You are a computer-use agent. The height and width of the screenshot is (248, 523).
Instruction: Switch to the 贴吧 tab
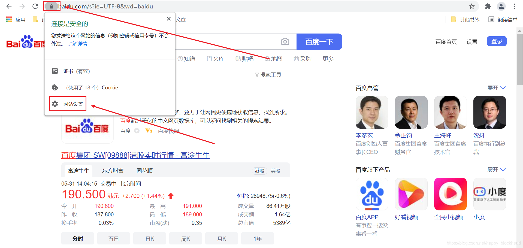(x=244, y=59)
